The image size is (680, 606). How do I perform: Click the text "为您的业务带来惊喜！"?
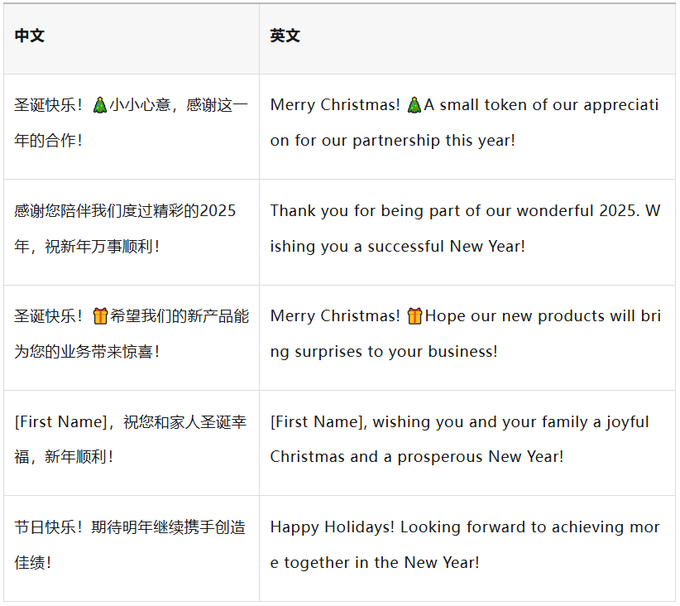click(x=87, y=352)
